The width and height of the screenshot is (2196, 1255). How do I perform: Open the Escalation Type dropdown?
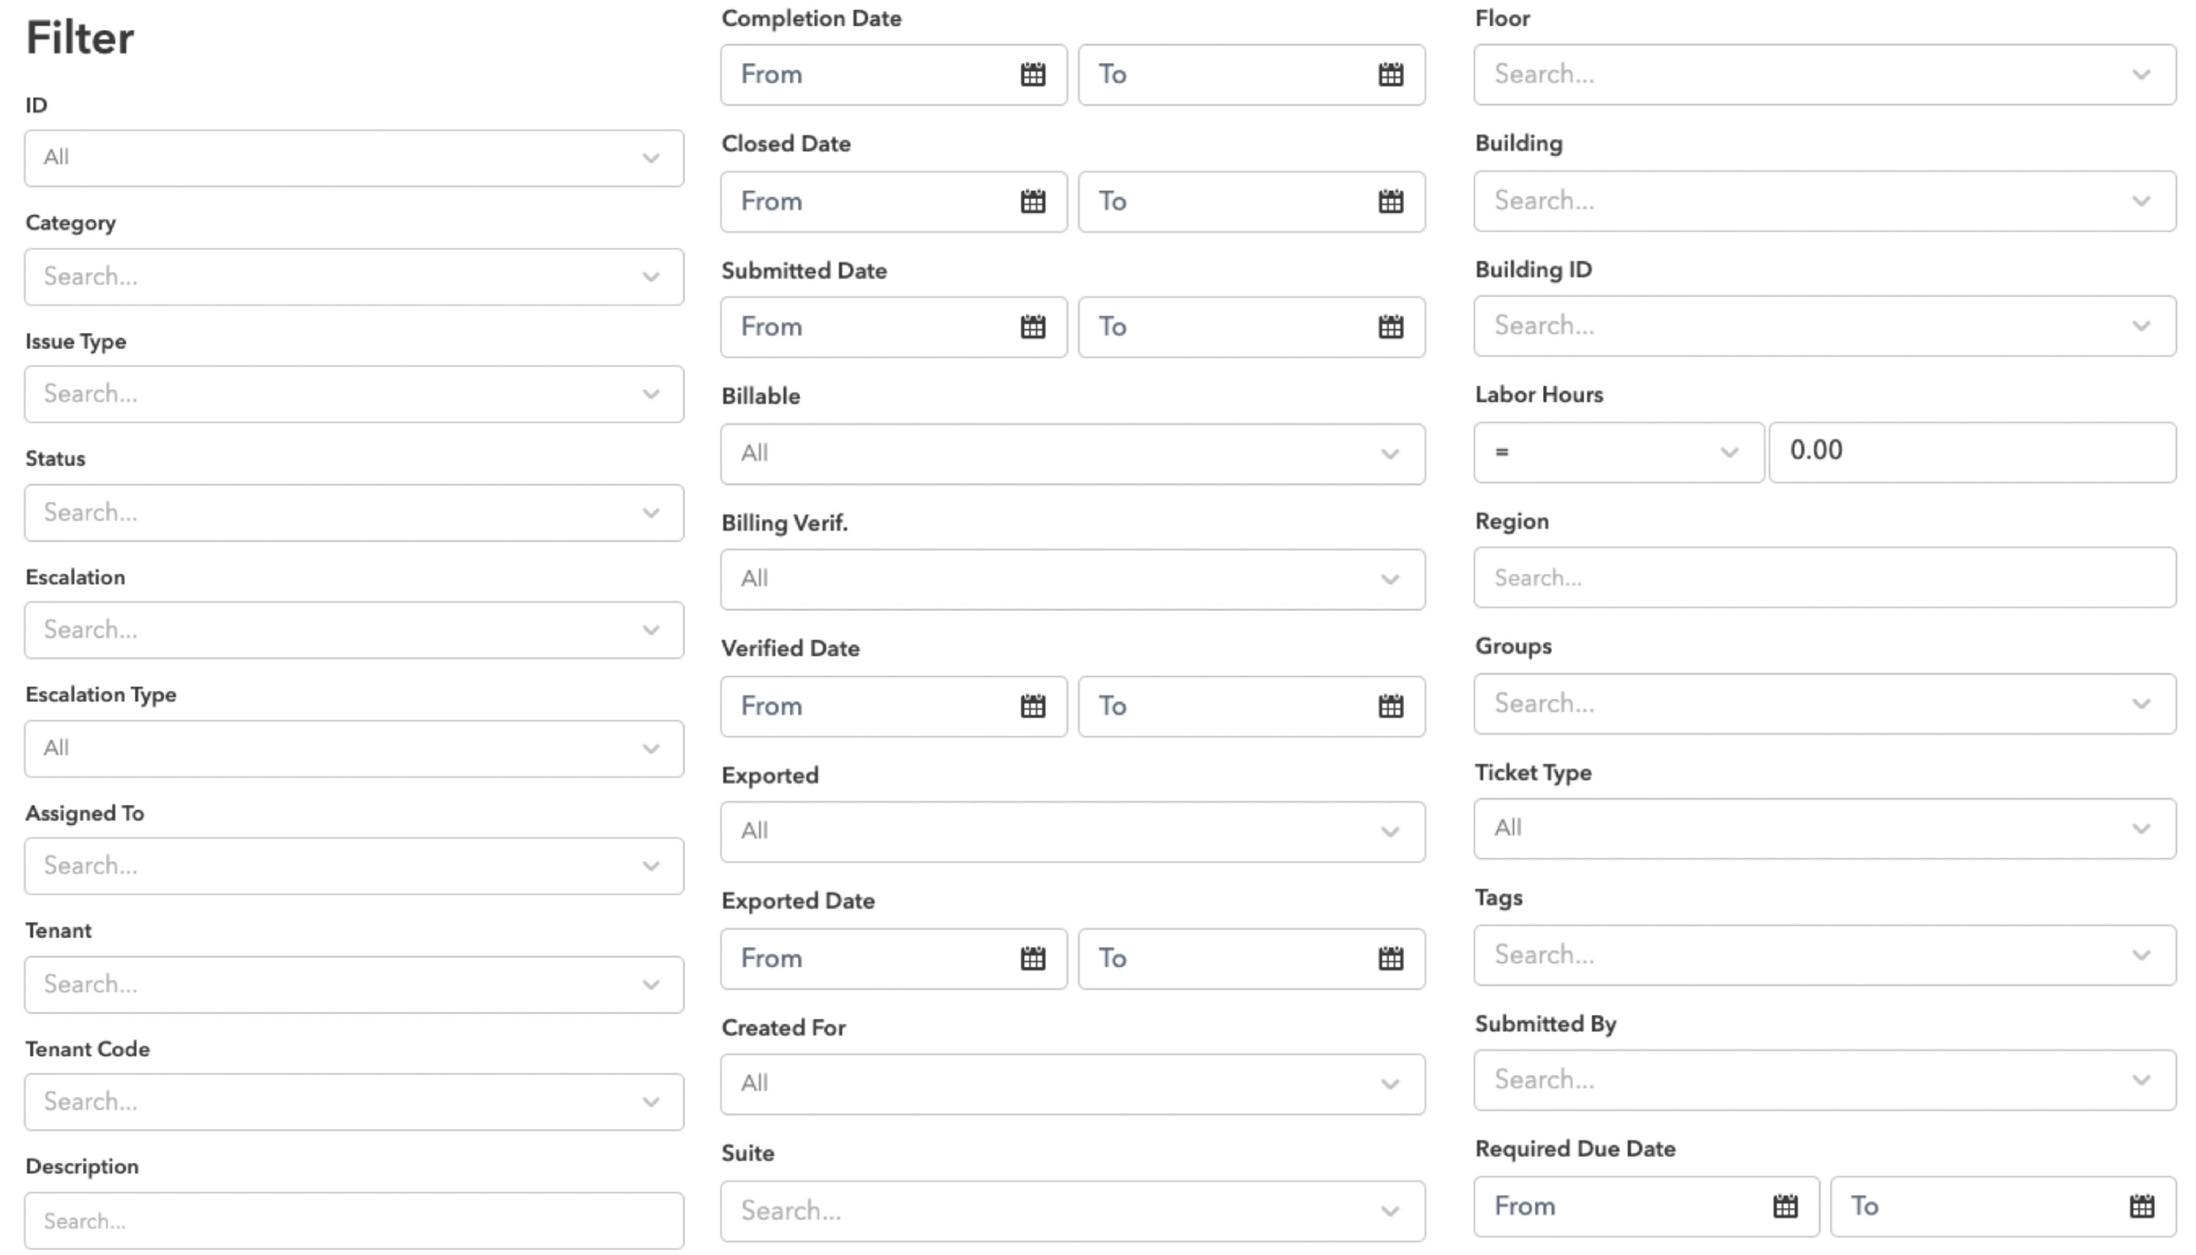354,748
